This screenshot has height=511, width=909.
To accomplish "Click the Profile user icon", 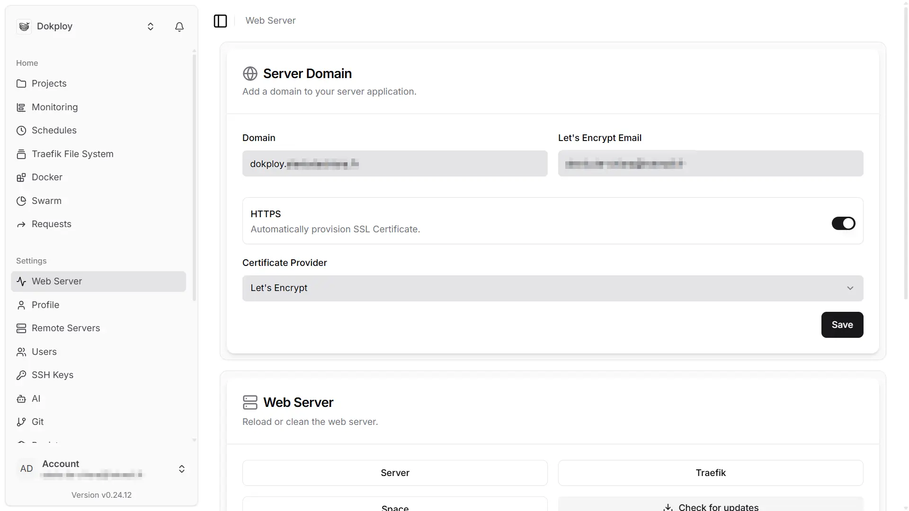I will point(21,305).
